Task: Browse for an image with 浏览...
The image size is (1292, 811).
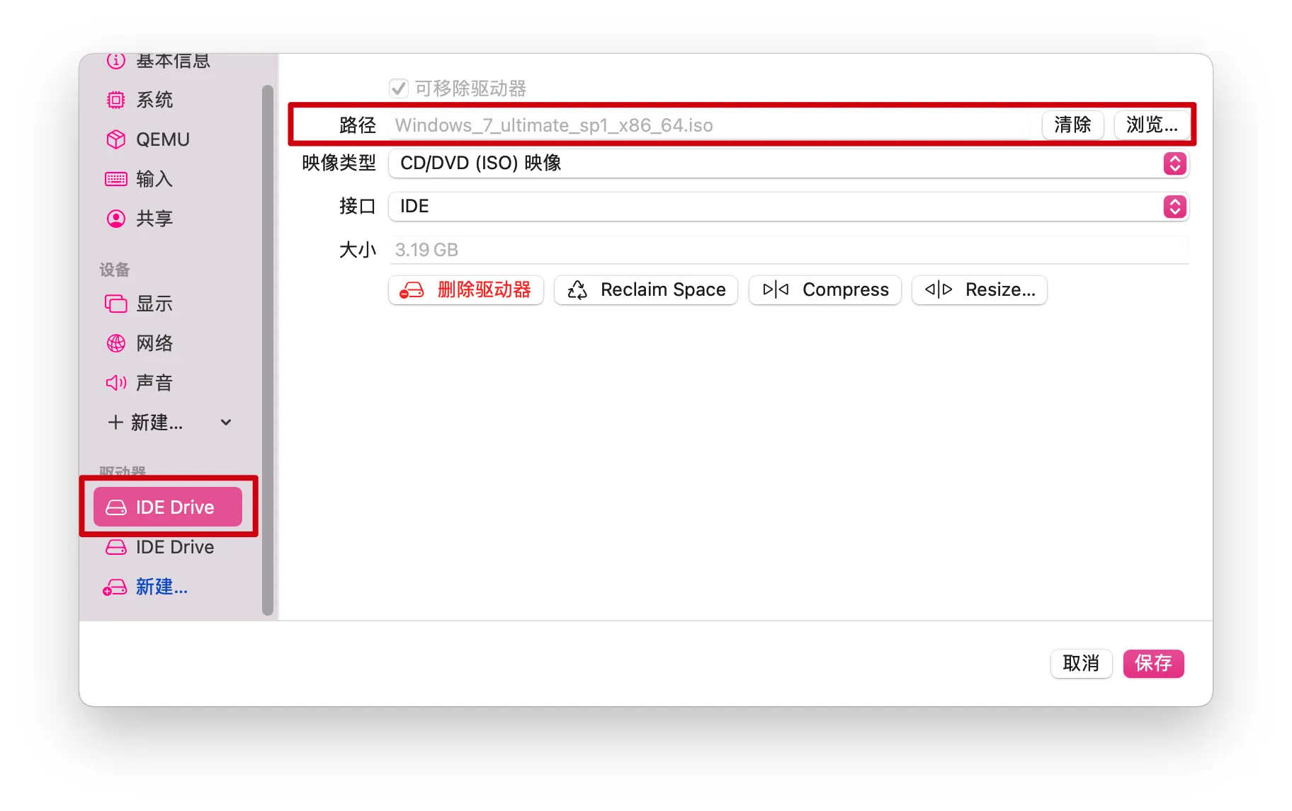Action: [1152, 125]
